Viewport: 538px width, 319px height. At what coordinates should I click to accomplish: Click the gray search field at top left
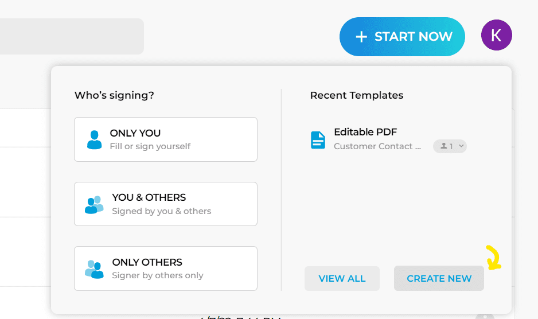(x=72, y=36)
